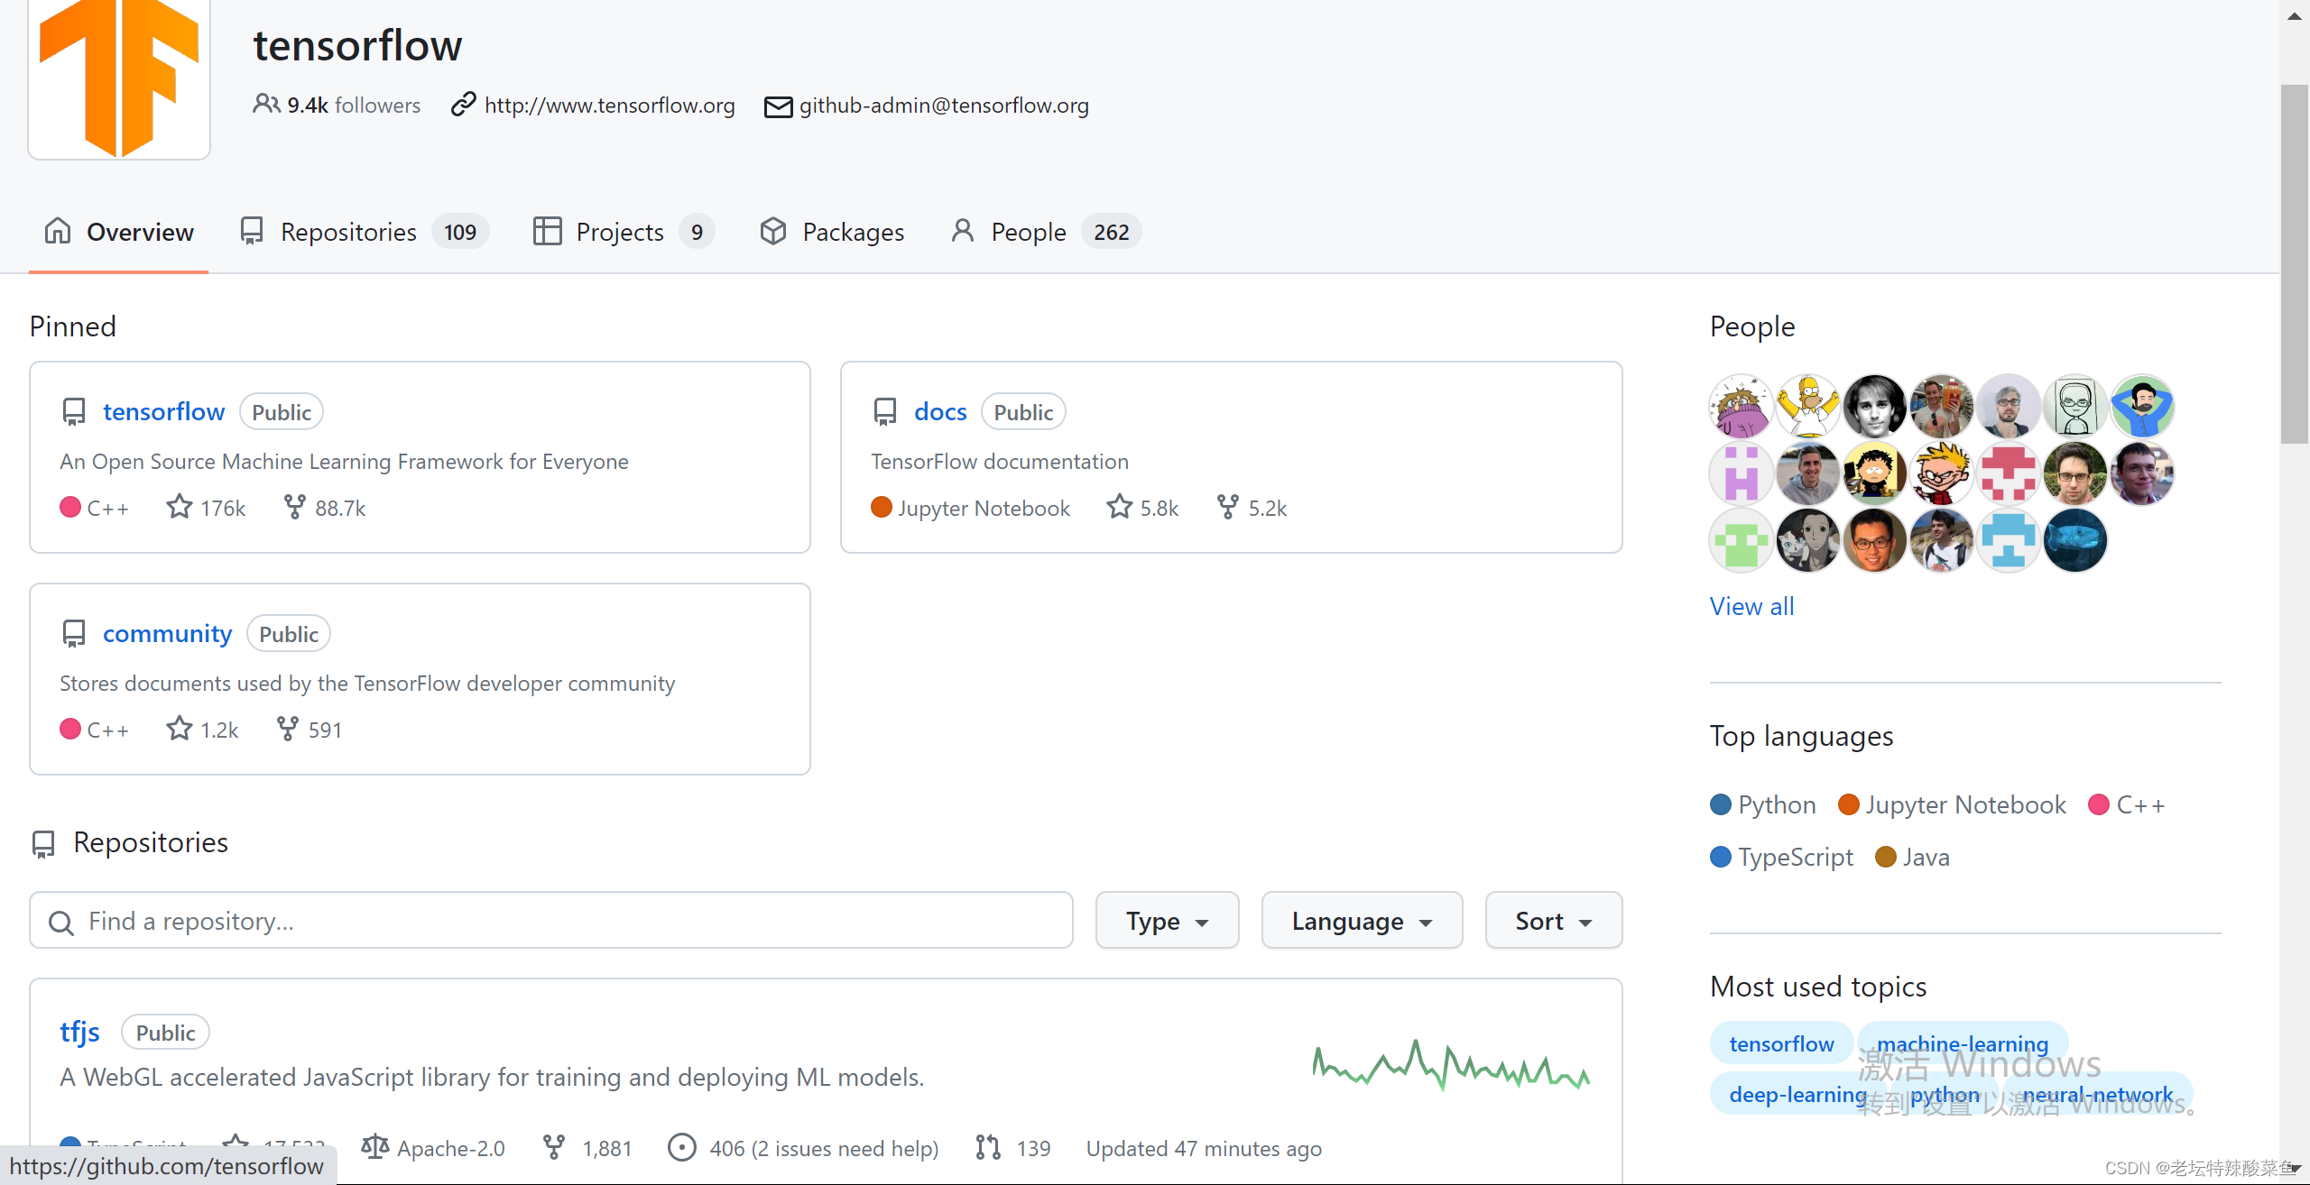Click the github-admin email address

tap(944, 106)
